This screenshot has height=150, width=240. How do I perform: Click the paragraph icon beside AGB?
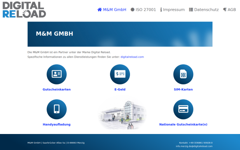coord(224,10)
